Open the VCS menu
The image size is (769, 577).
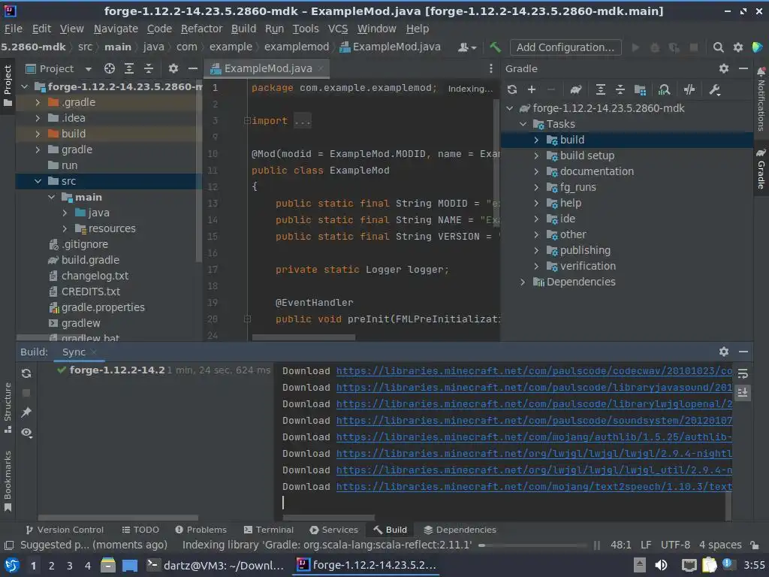[337, 29]
